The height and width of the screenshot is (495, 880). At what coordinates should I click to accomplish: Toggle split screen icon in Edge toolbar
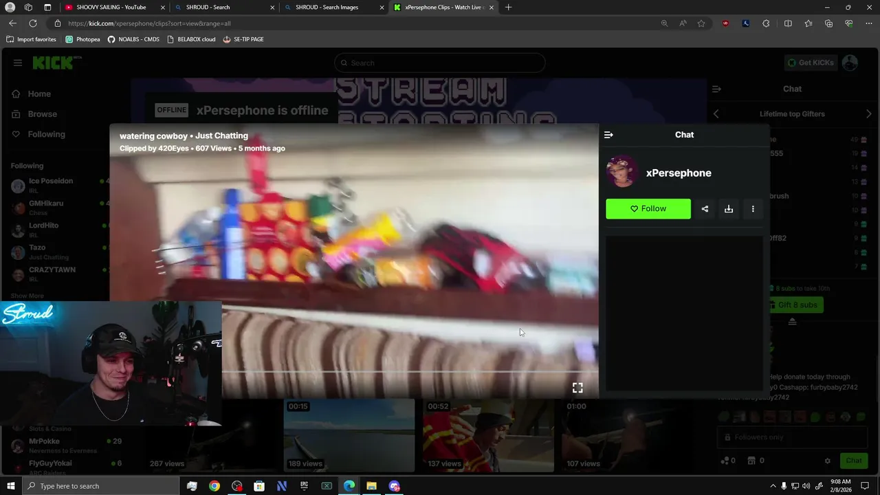click(x=788, y=23)
